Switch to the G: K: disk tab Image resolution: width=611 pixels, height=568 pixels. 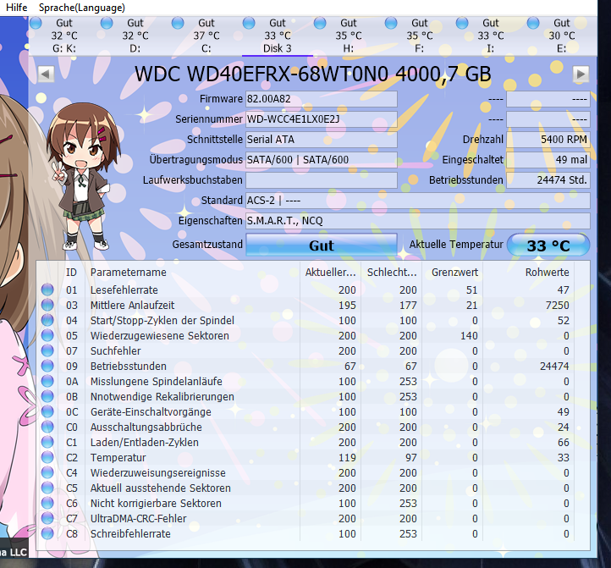pyautogui.click(x=64, y=36)
